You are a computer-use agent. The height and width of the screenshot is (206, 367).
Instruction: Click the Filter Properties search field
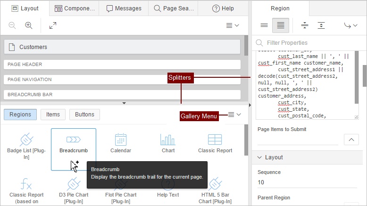pyautogui.click(x=307, y=42)
